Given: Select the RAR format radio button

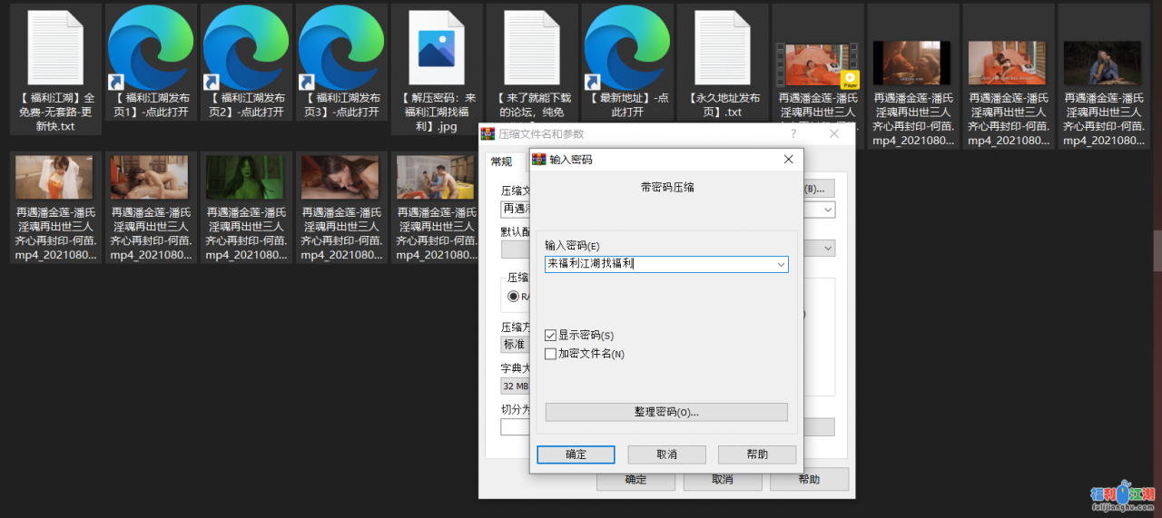Looking at the screenshot, I should click(514, 296).
